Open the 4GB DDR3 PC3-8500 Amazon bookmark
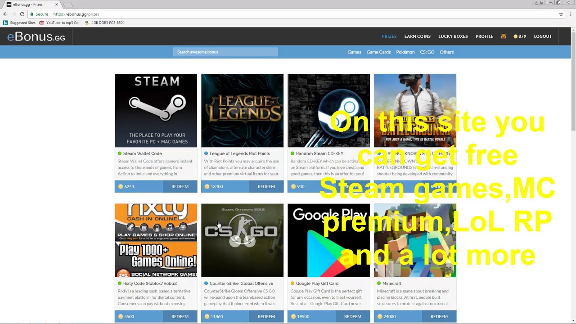This screenshot has width=576, height=324. point(104,22)
